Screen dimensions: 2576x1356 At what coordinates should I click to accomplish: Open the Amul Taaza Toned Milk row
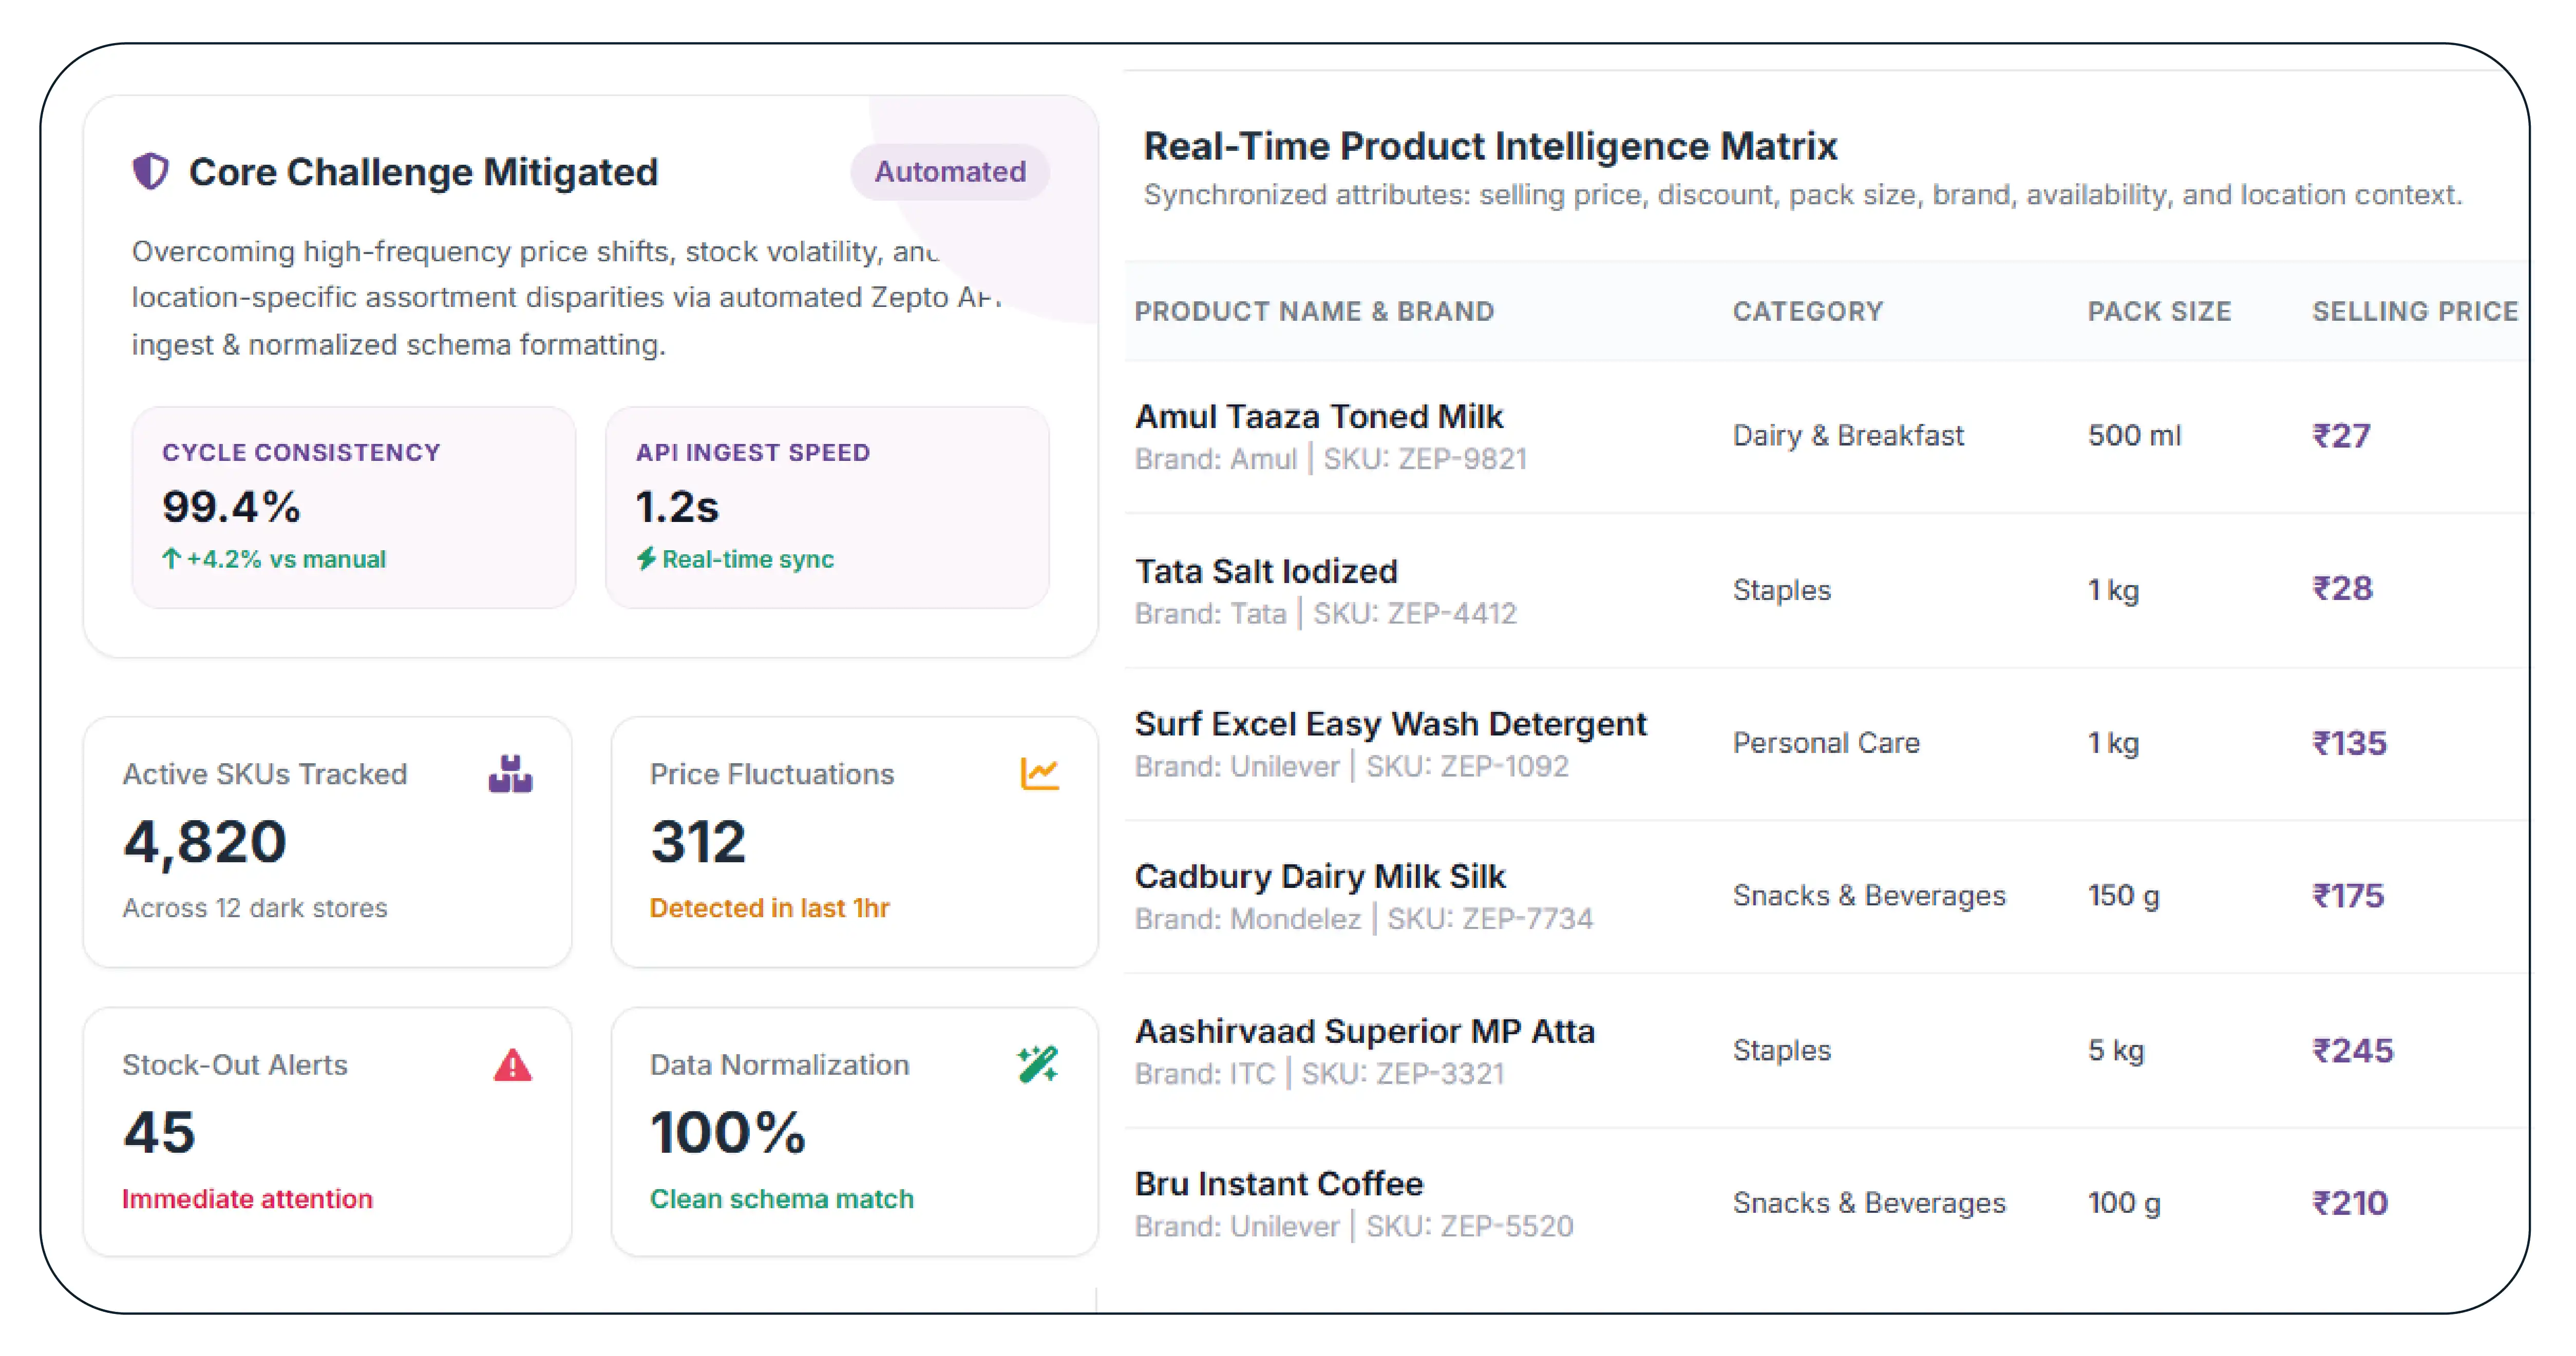[x=1827, y=437]
